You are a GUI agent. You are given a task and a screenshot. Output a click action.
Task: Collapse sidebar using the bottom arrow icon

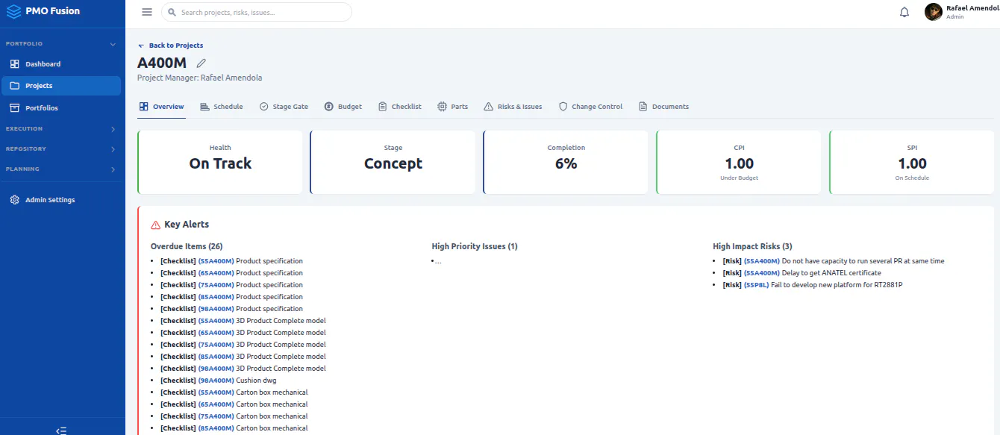(62, 430)
